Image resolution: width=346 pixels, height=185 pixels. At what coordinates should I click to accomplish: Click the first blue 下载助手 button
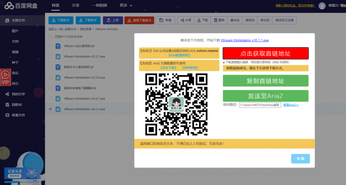[x=61, y=20]
